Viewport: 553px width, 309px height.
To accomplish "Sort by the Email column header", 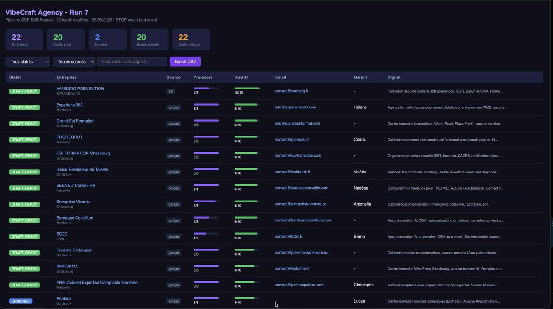I will click(280, 77).
